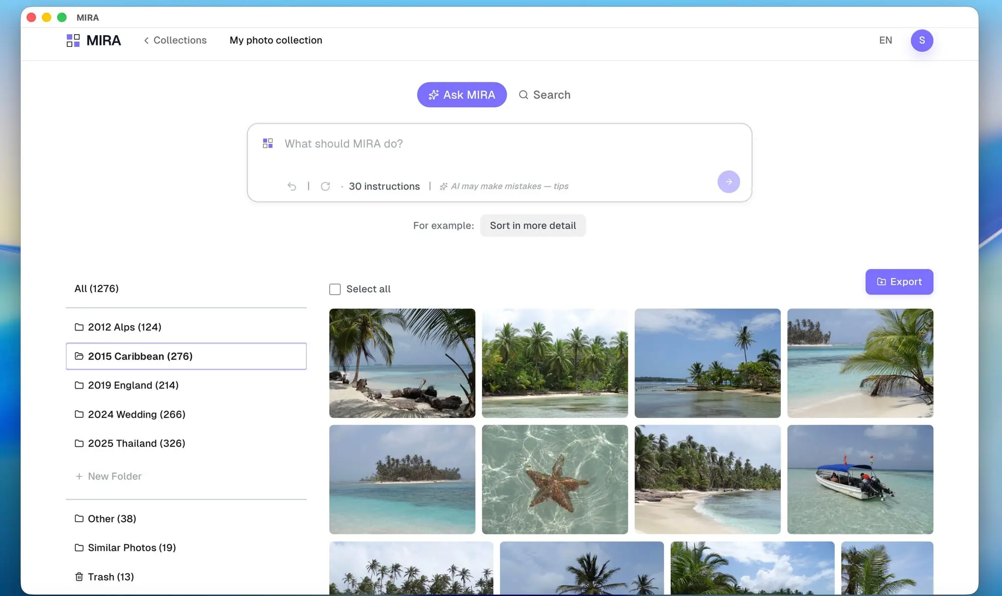Viewport: 1002px width, 596px height.
Task: Open the starfish underwater photo
Action: tap(555, 479)
